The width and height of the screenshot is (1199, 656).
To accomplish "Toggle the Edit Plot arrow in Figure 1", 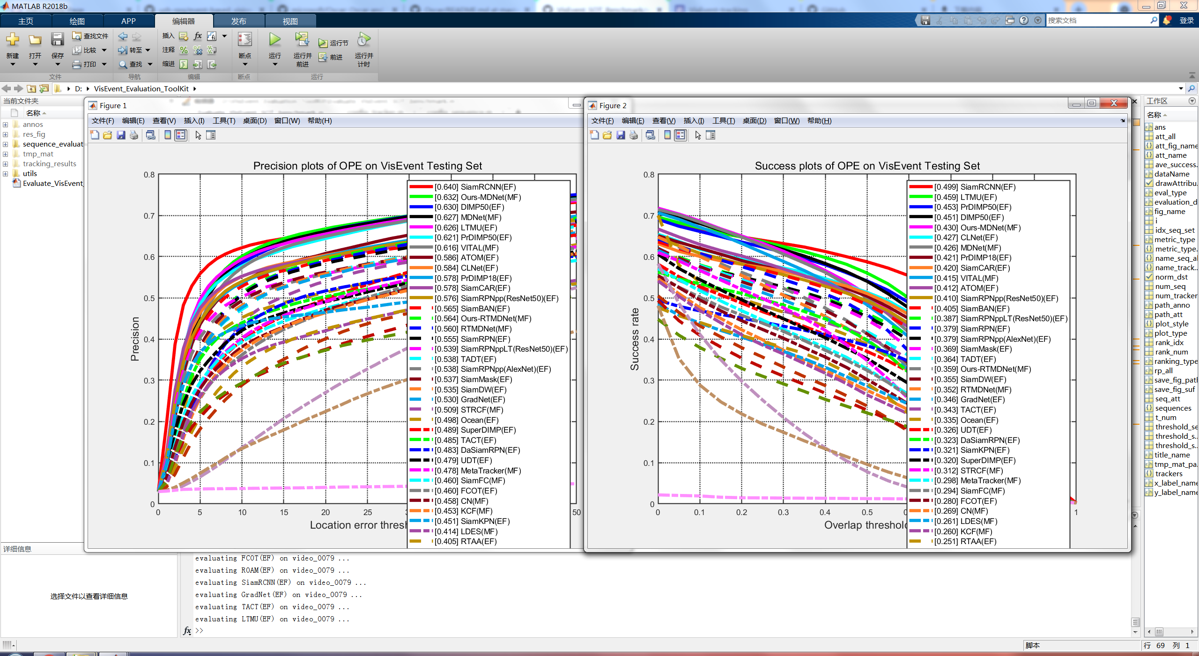I will pyautogui.click(x=198, y=135).
